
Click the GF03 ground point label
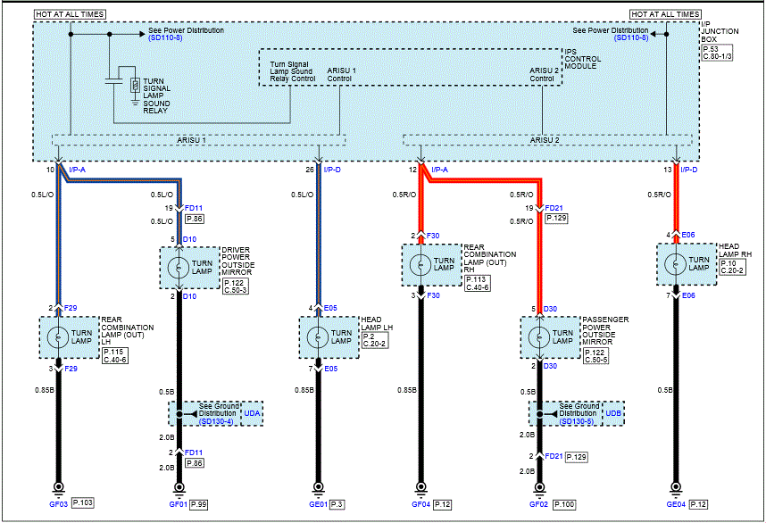click(59, 504)
